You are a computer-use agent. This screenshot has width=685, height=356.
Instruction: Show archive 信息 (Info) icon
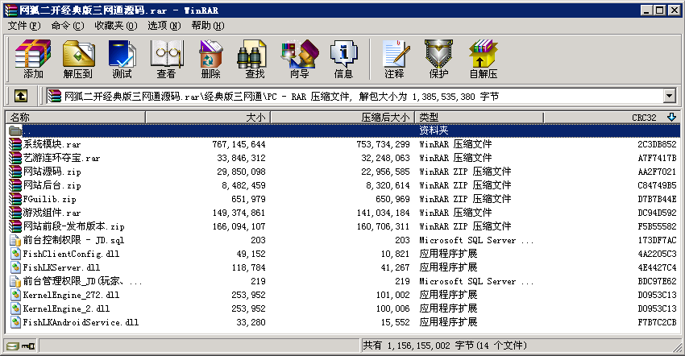click(x=343, y=59)
